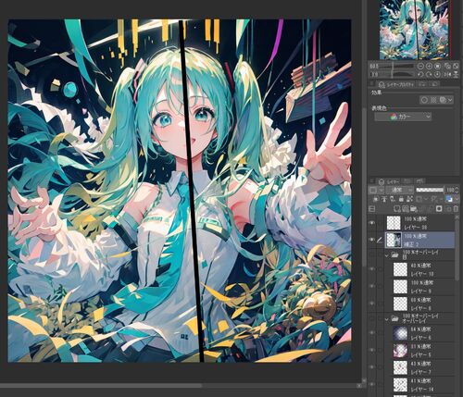
Task: Click the blue layer color swatch icon
Action: point(449,199)
